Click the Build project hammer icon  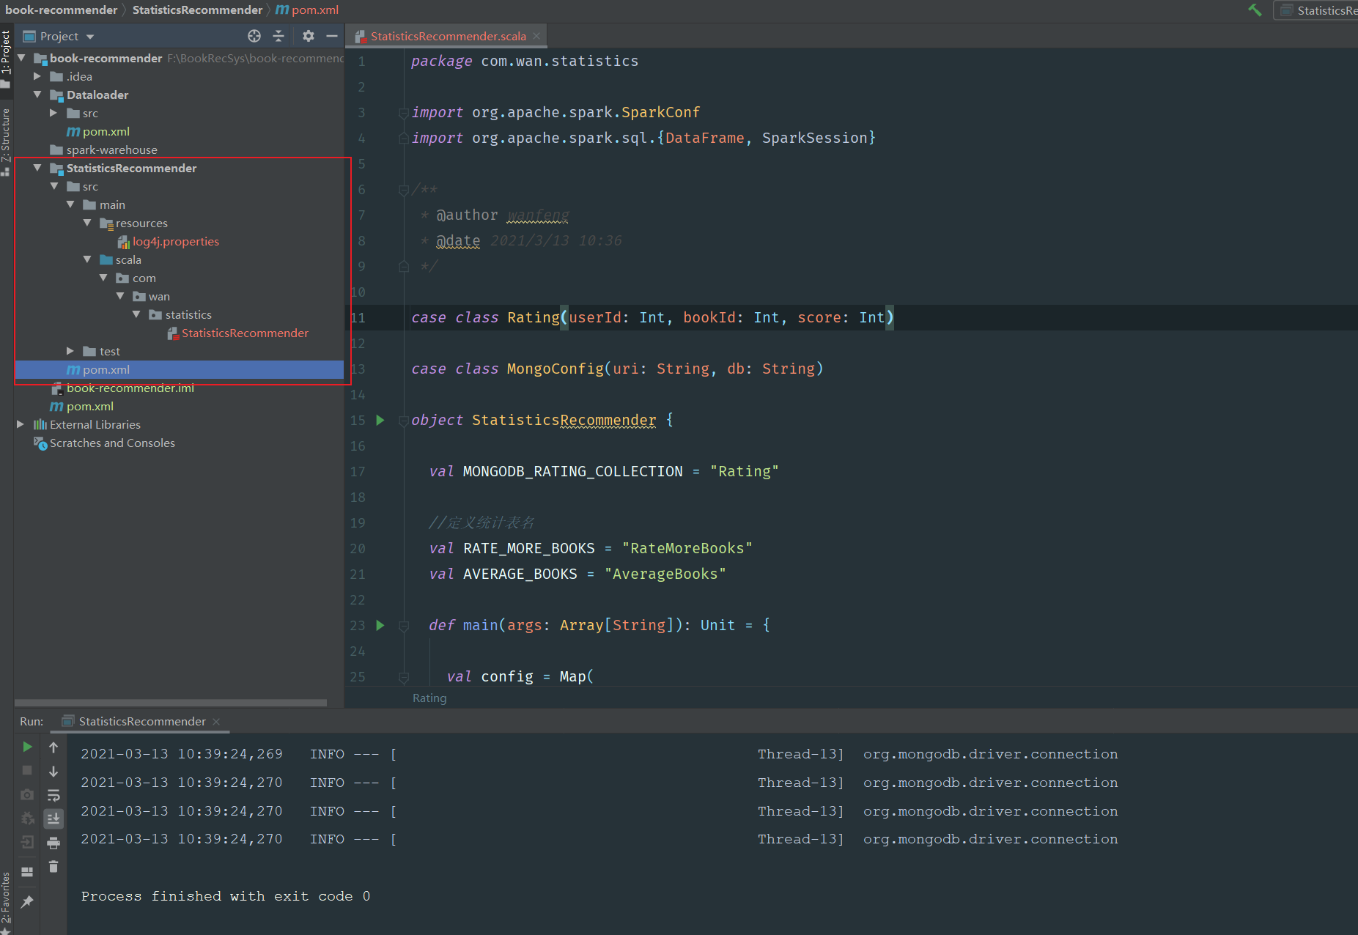[1255, 10]
